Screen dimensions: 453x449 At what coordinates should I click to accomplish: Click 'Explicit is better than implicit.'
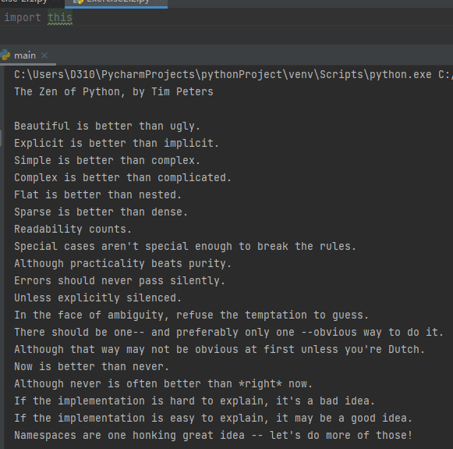[x=117, y=143]
